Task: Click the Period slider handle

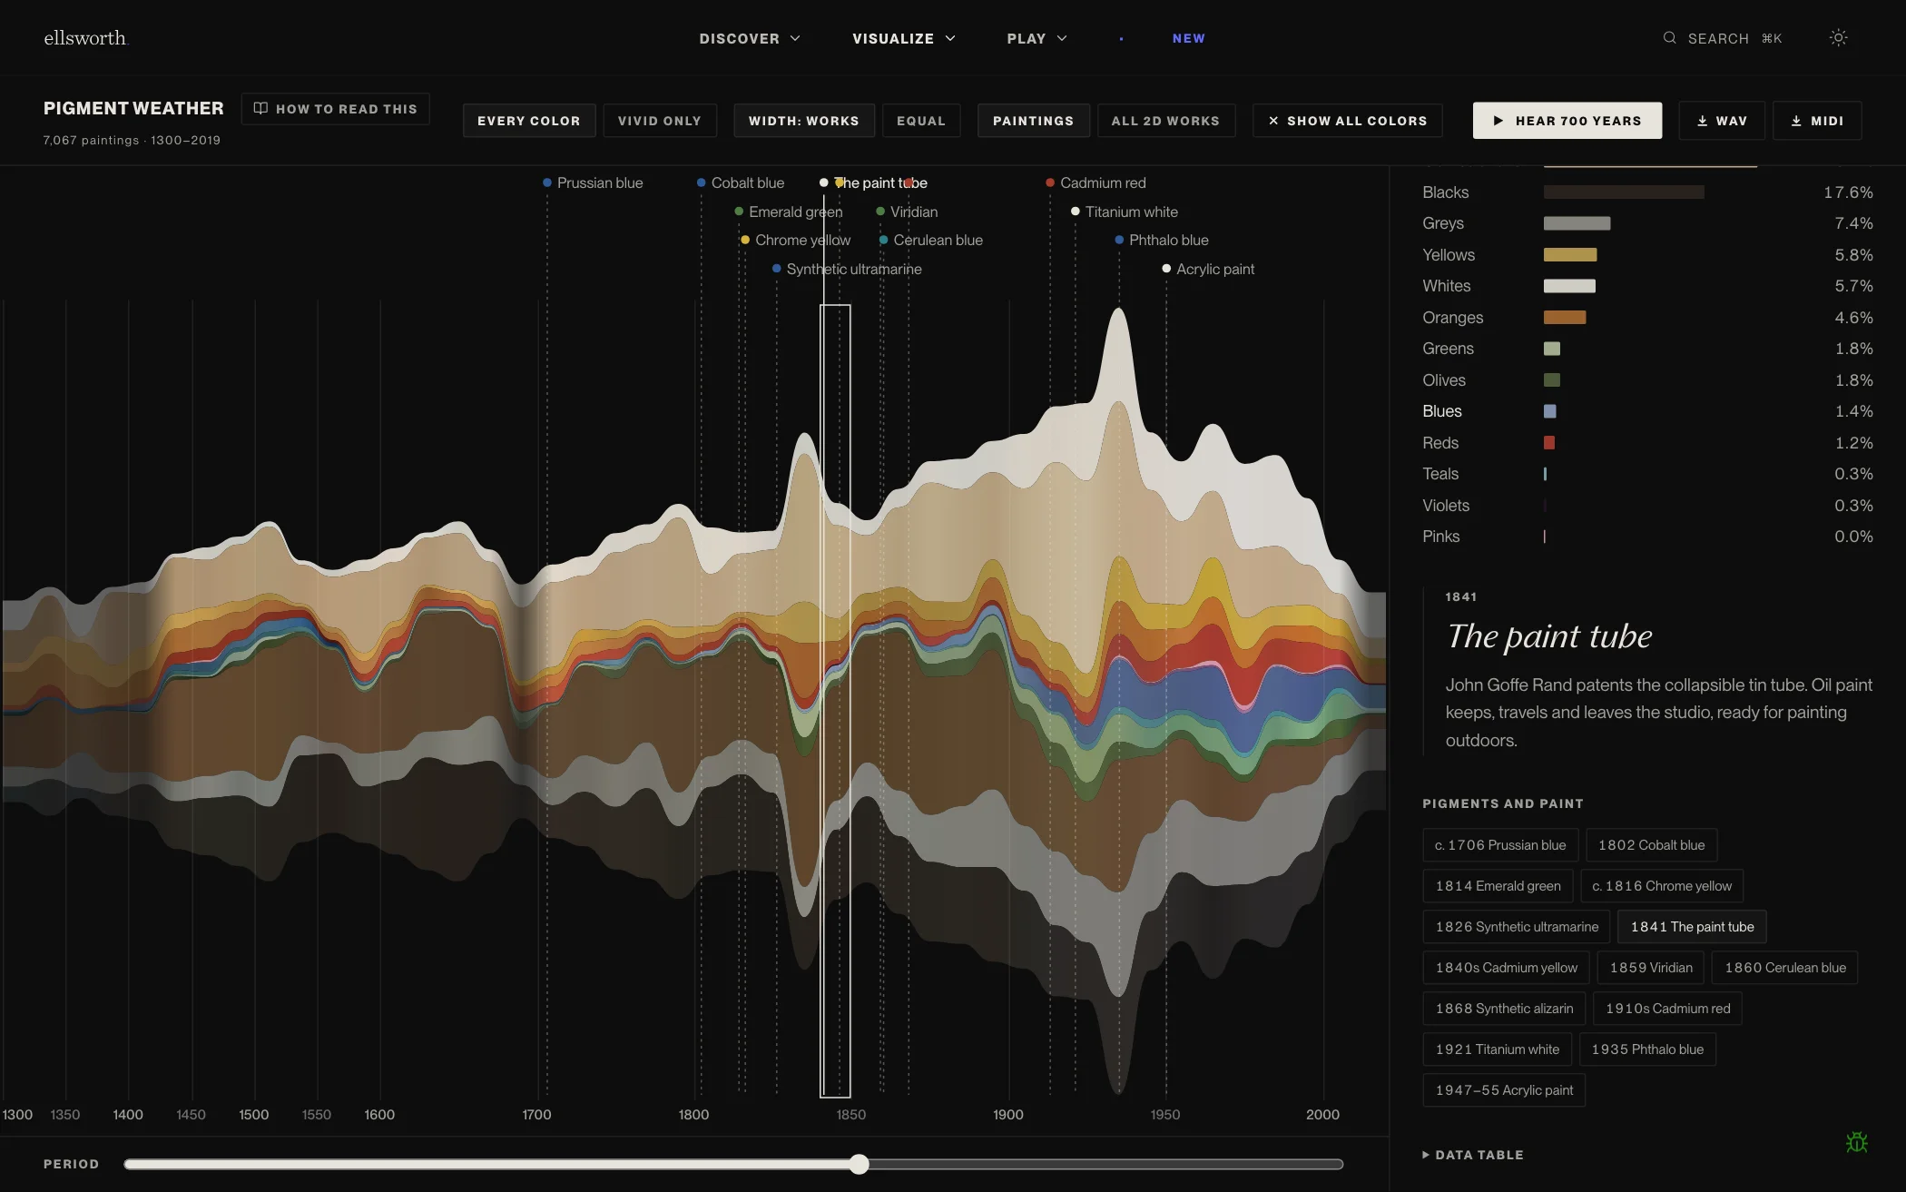Action: coord(859,1164)
